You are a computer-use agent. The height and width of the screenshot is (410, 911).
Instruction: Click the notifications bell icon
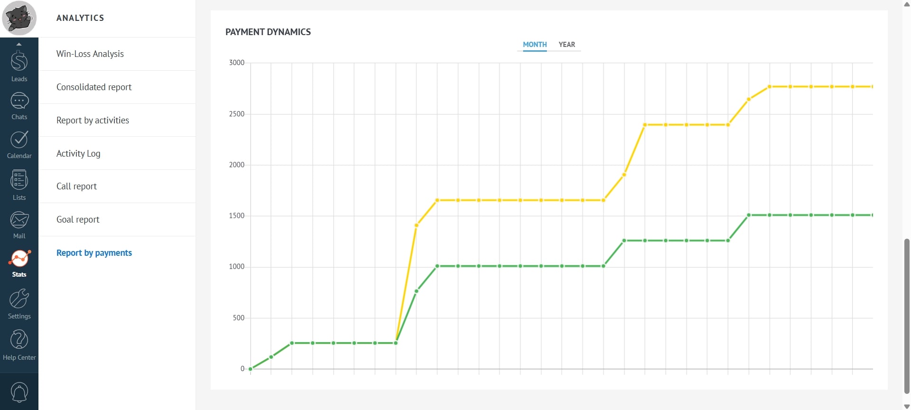[x=19, y=392]
